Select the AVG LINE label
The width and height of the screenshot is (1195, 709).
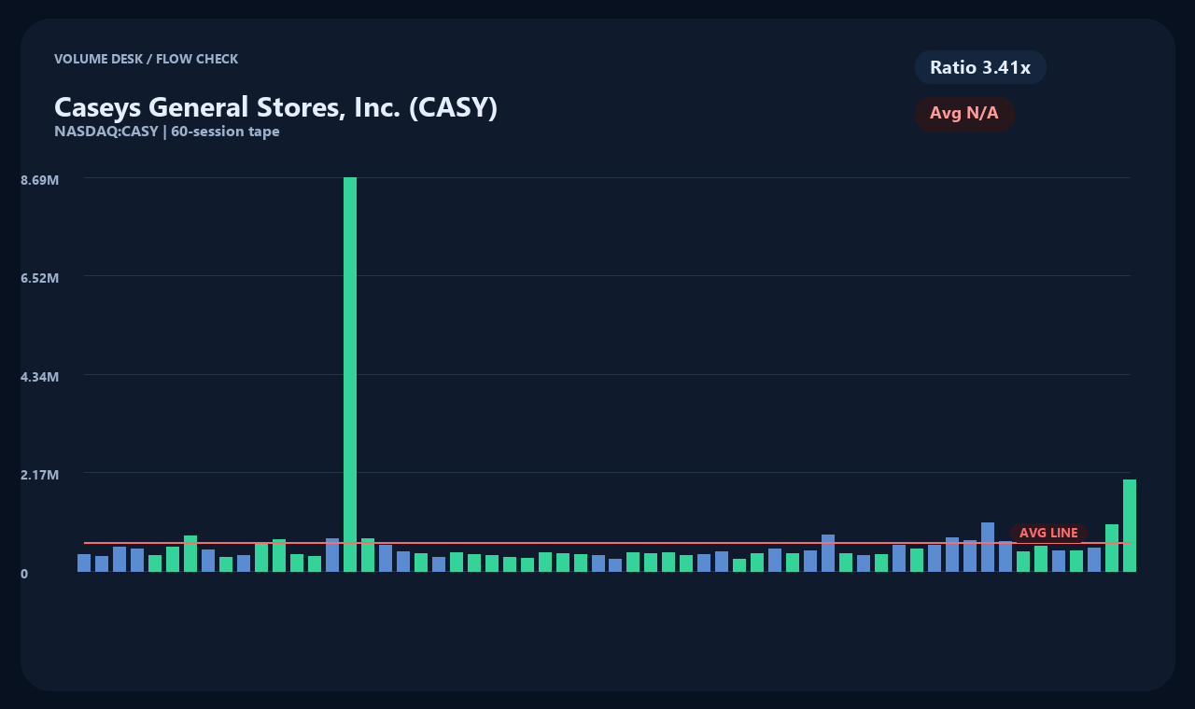[1048, 533]
